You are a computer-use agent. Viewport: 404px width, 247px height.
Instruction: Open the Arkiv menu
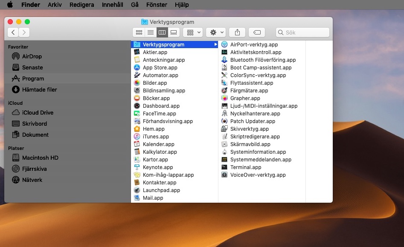[55, 5]
